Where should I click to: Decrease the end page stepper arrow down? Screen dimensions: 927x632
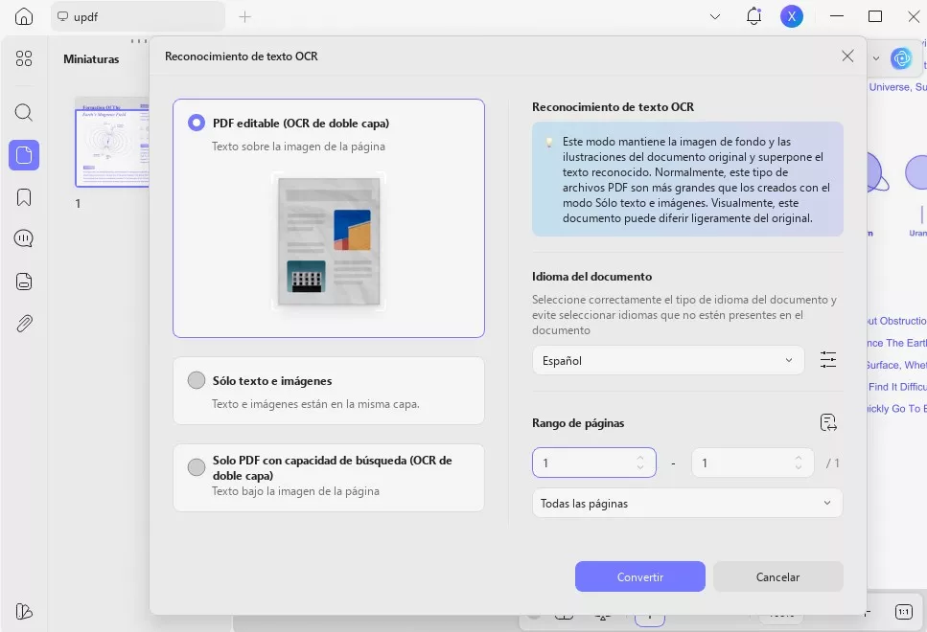pyautogui.click(x=799, y=467)
